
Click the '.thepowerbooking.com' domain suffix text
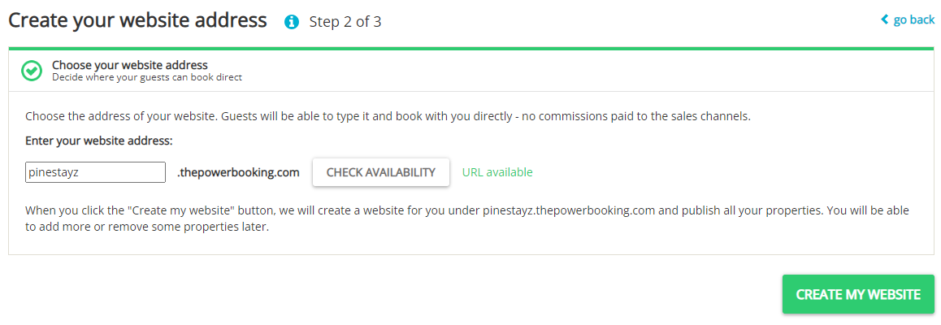(x=238, y=172)
